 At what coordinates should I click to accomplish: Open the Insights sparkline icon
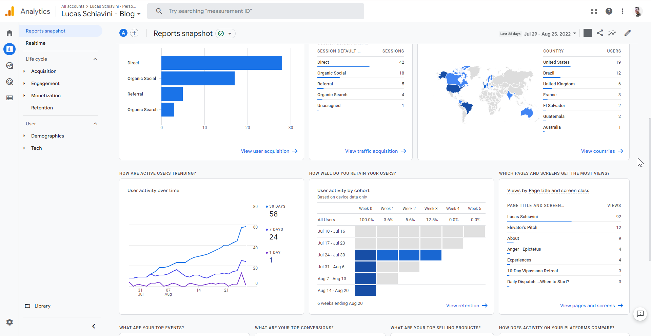612,33
